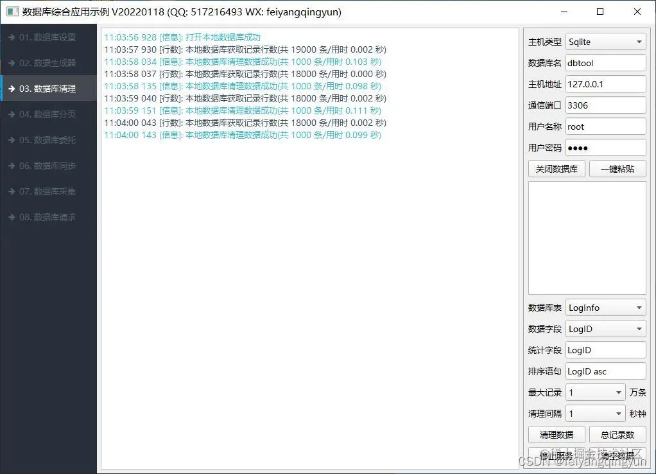Viewport: 656px width, 474px height.
Task: Click log line 11:03:58 034 用时 0.103 秒
Action: click(x=243, y=62)
